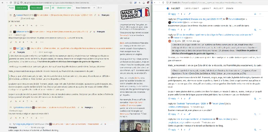Collapse leftascenter's comment on the left pane
268x132 pixels.
pos(10,32)
